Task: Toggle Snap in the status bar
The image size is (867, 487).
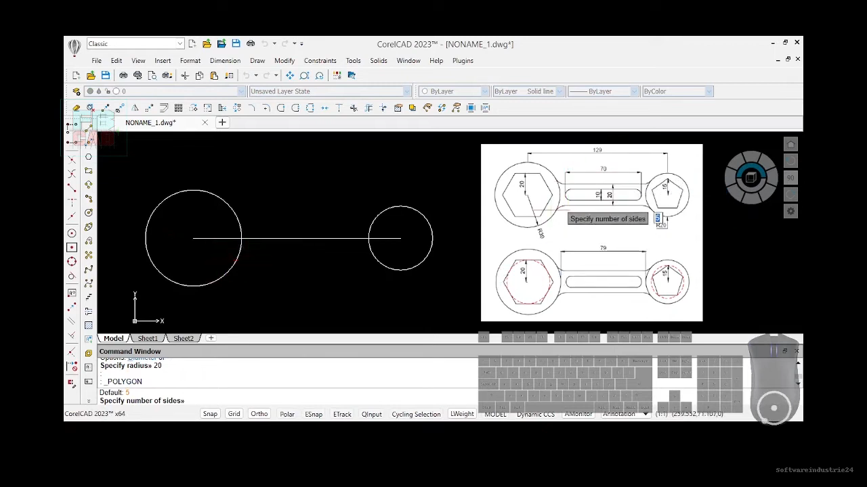Action: pyautogui.click(x=210, y=414)
